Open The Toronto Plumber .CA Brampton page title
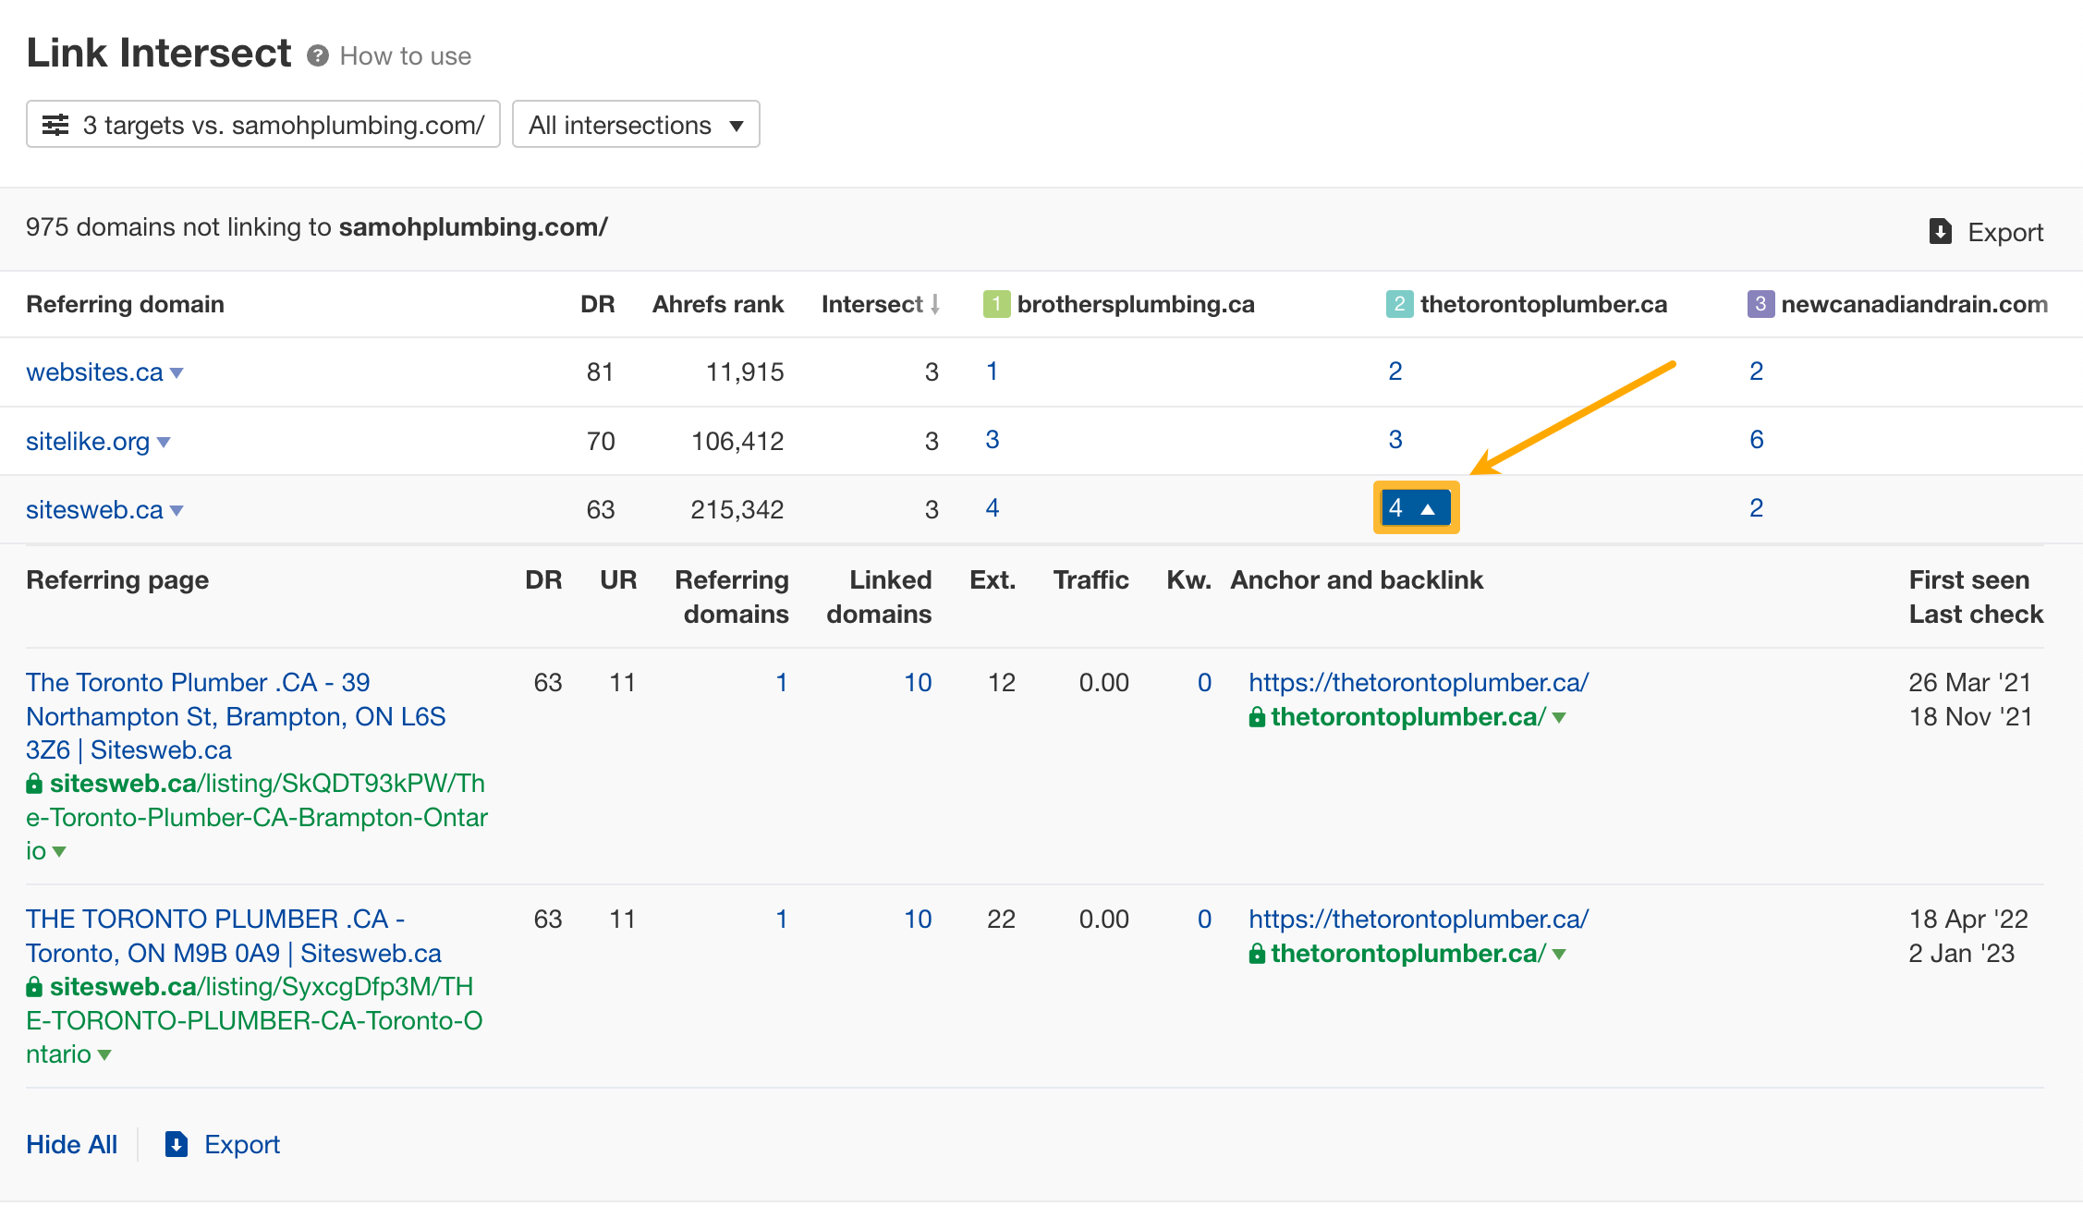 click(236, 716)
